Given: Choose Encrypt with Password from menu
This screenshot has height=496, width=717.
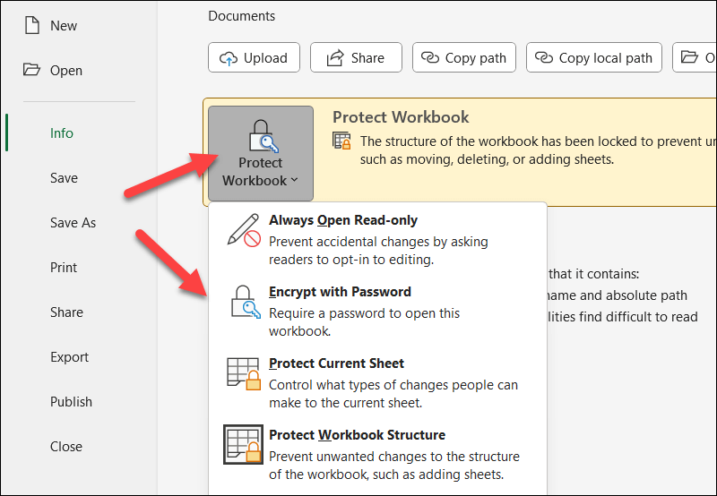Looking at the screenshot, I should [x=340, y=292].
